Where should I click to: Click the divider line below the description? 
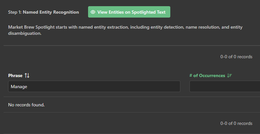130,46
